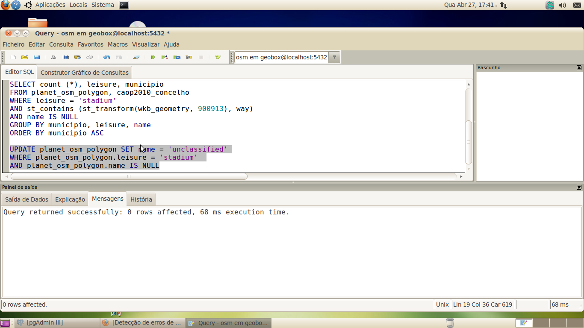The height and width of the screenshot is (328, 584).
Task: Open the Visualizar menu
Action: (146, 44)
